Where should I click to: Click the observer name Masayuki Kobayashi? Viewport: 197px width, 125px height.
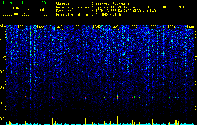[x=112, y=3]
